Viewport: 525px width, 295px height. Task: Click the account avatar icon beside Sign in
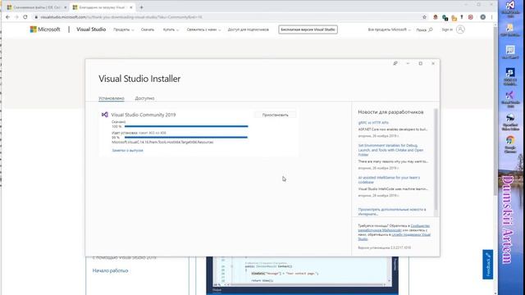pos(460,29)
